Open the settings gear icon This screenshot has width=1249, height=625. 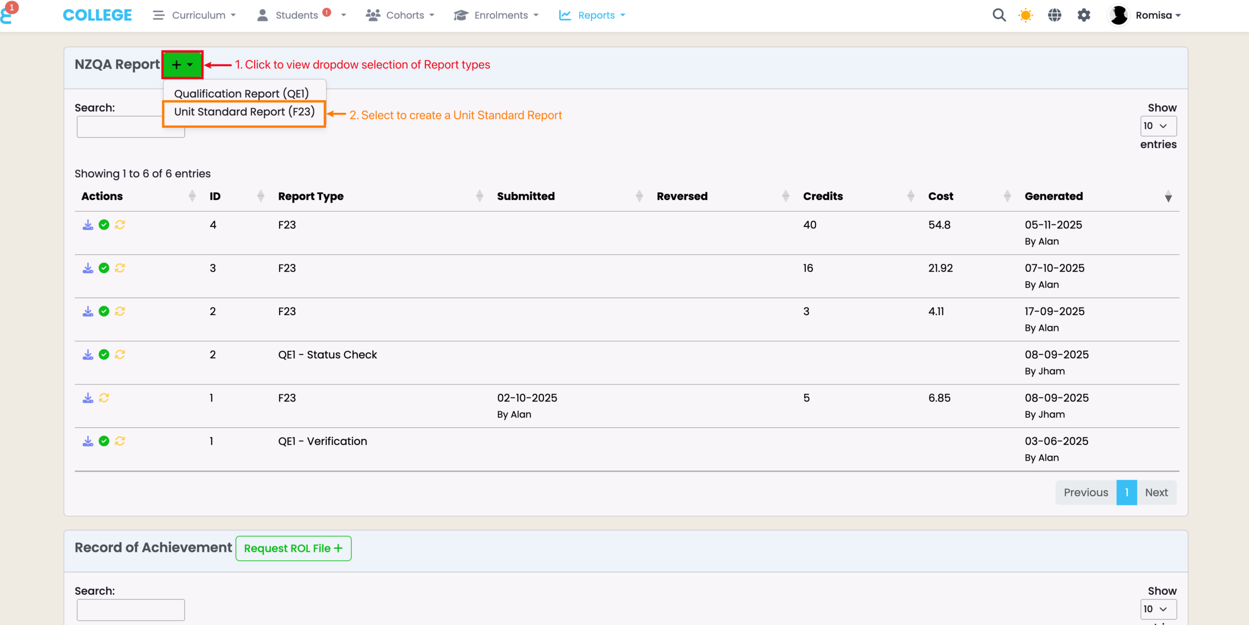[1084, 15]
